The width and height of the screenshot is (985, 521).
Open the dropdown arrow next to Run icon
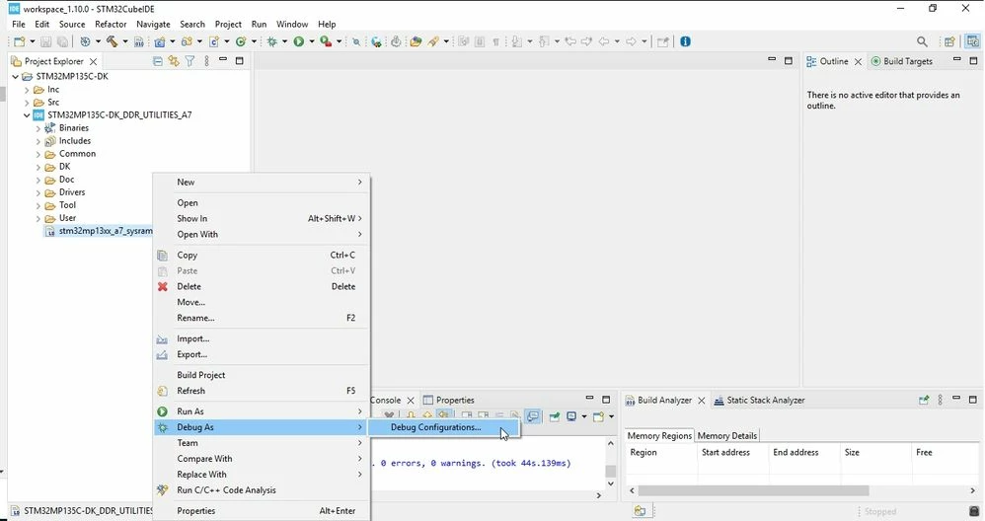pyautogui.click(x=312, y=41)
